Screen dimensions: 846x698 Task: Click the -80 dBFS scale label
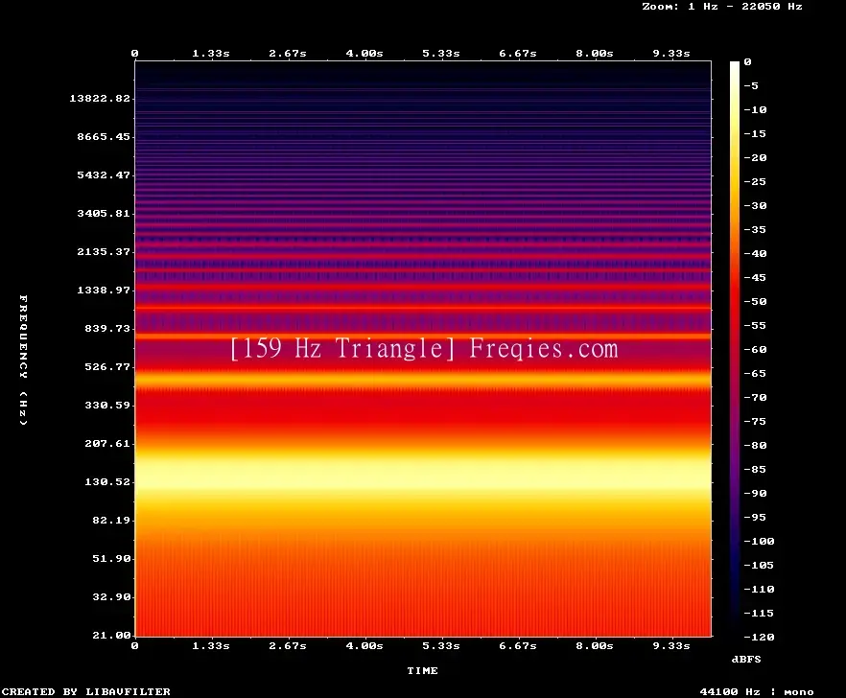click(755, 445)
